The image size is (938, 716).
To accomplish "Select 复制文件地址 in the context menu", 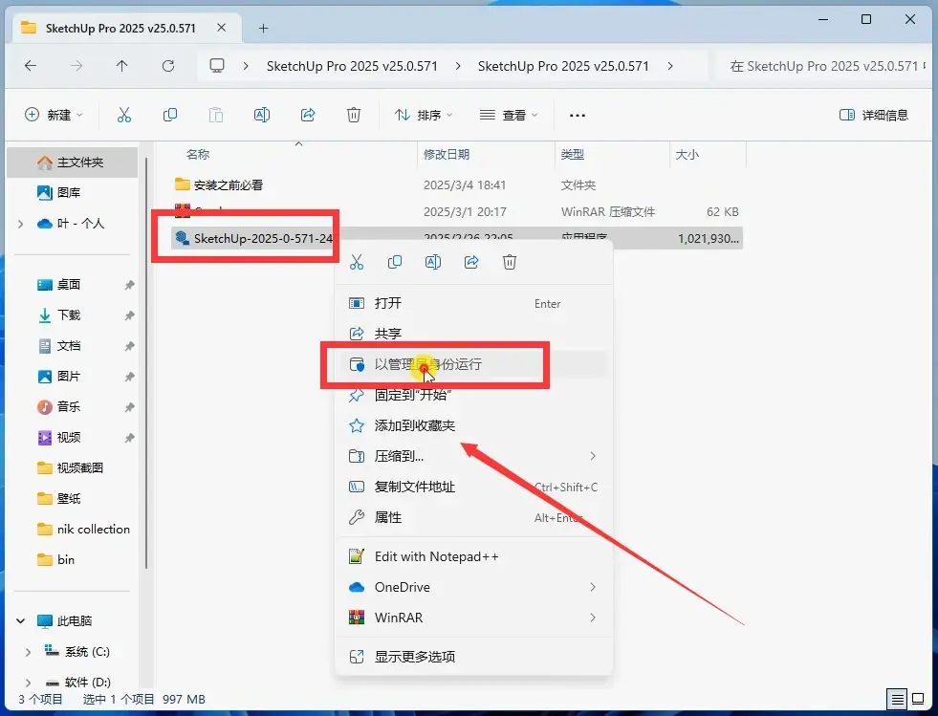I will (x=474, y=487).
